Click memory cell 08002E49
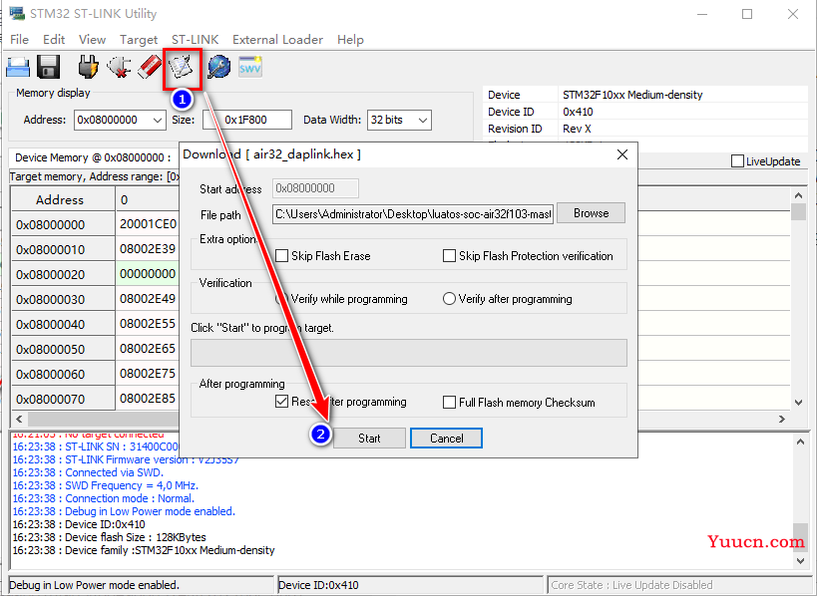This screenshot has width=817, height=596. click(x=148, y=299)
